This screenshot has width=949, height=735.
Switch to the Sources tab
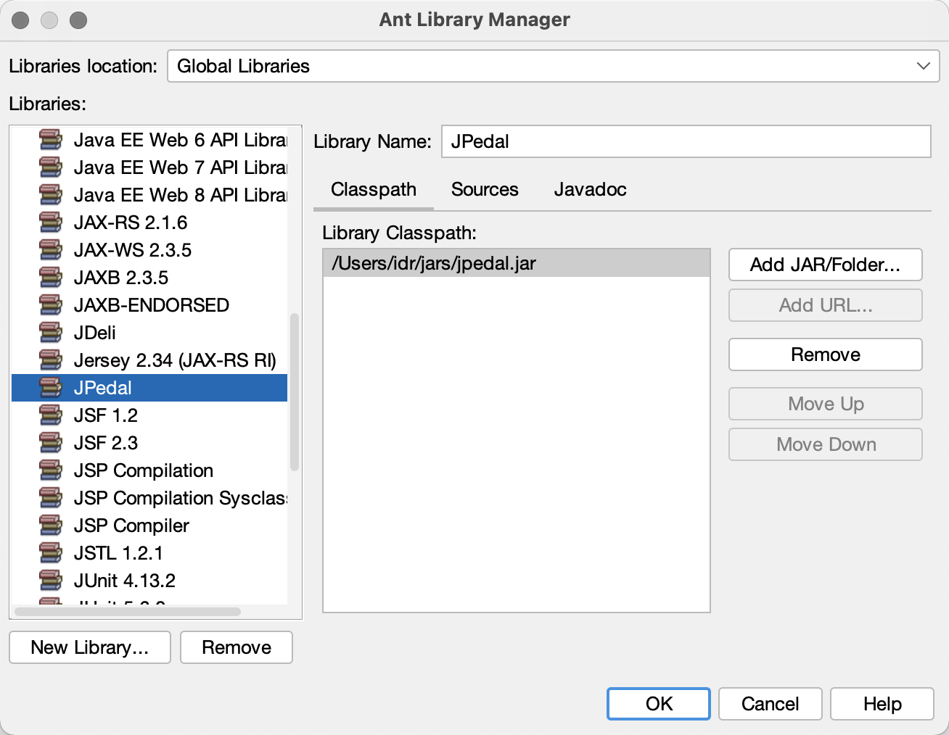[485, 189]
